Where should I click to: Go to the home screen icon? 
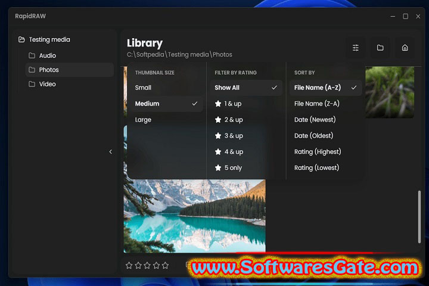point(405,48)
